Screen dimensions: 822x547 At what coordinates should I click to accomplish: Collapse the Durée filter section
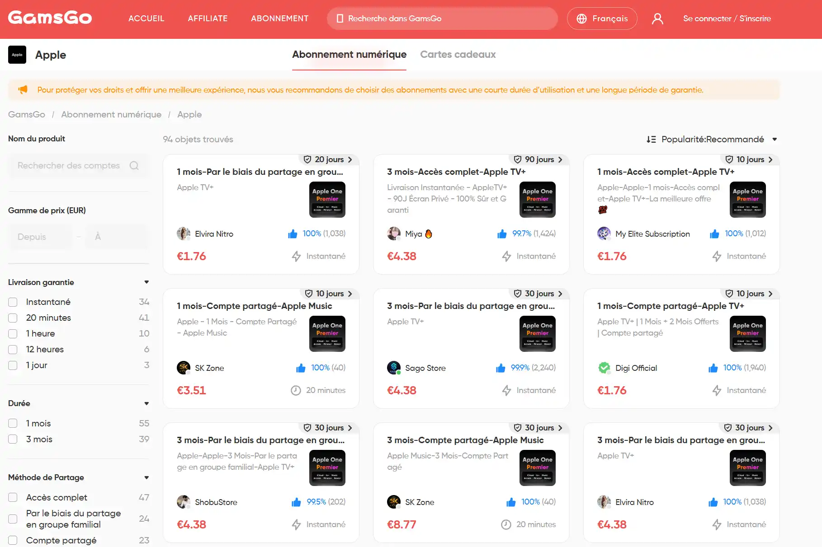(146, 403)
